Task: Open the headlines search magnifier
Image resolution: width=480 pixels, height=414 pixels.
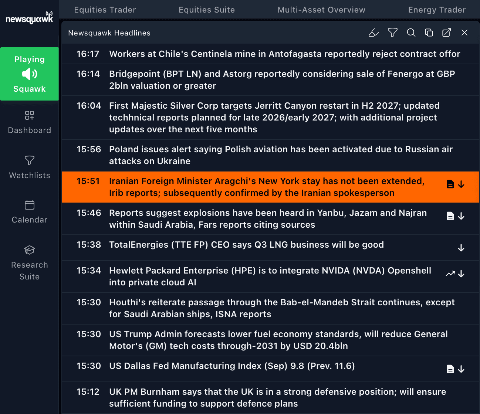Action: [x=411, y=33]
